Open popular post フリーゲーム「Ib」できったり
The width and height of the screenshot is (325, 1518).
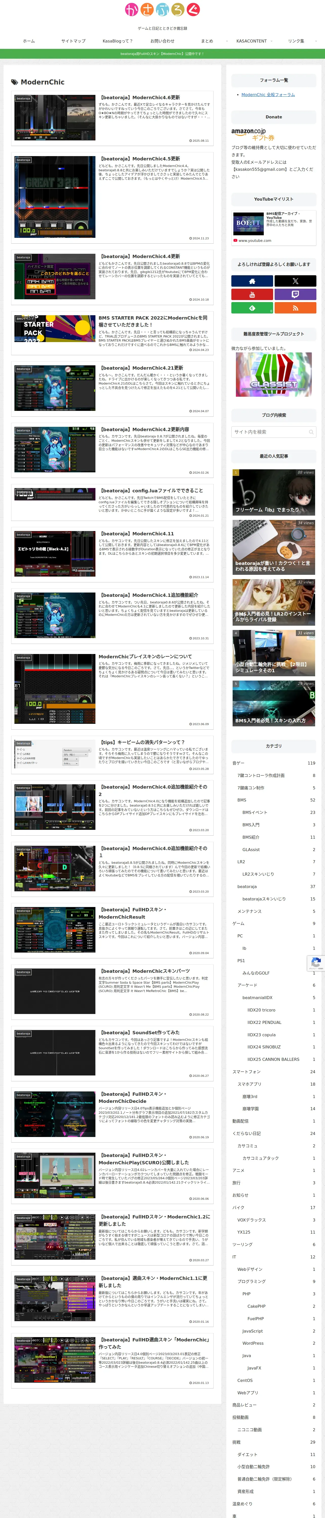274,492
